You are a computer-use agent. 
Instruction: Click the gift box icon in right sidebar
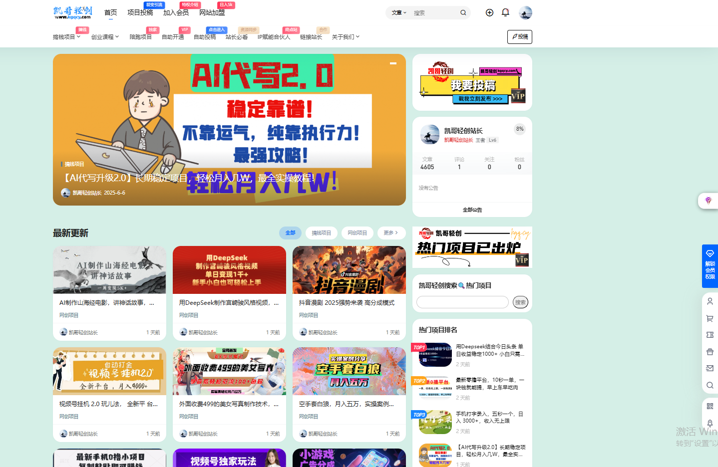tap(710, 352)
